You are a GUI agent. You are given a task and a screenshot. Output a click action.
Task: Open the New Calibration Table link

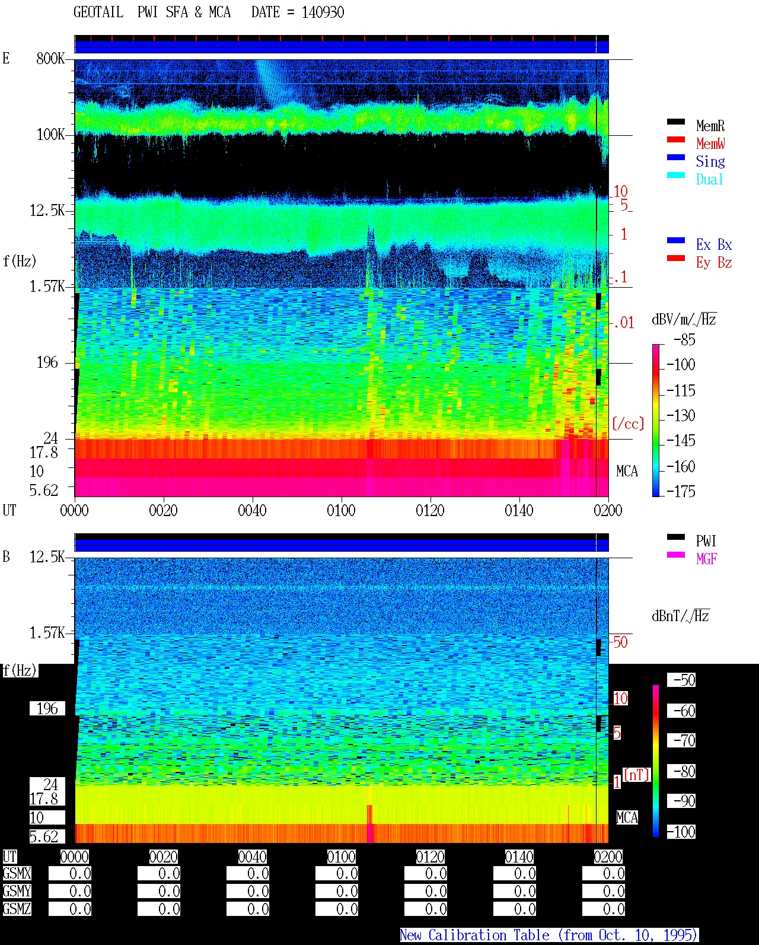coord(549,935)
